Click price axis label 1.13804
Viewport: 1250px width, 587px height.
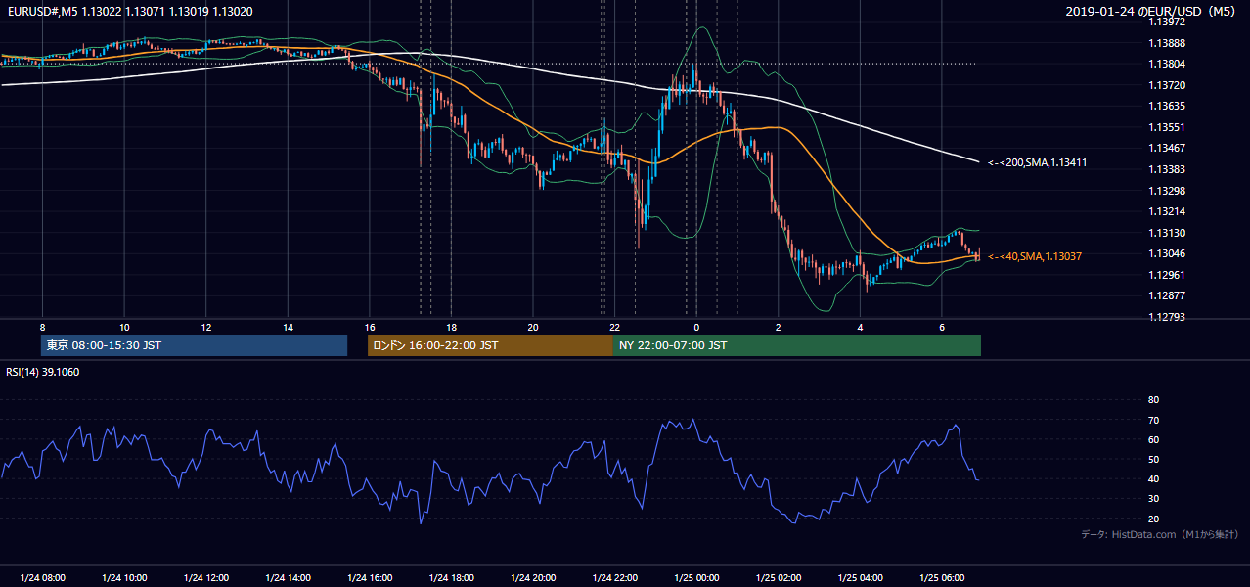coord(1167,64)
